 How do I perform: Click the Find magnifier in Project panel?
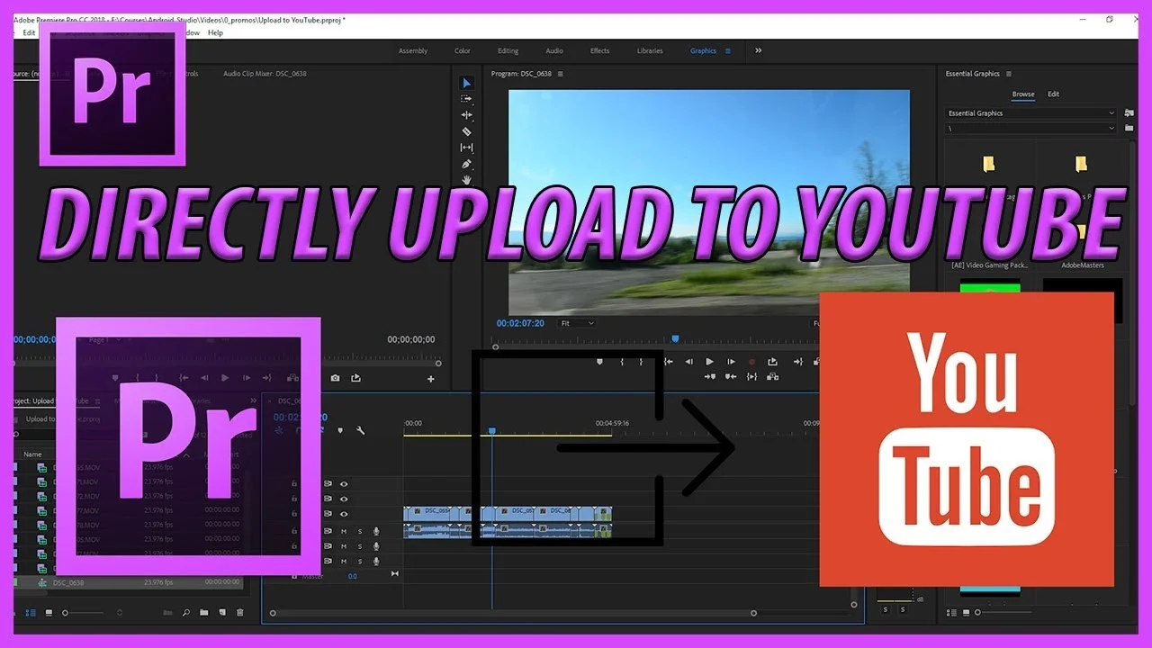(x=186, y=613)
